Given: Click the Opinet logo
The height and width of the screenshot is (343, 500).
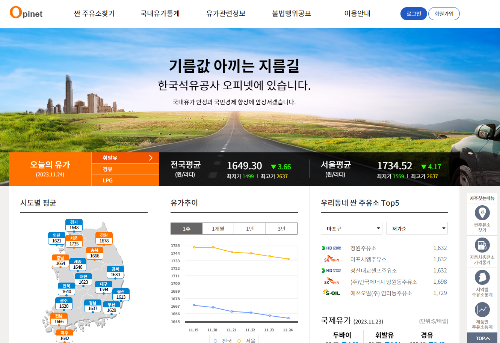Looking at the screenshot, I should [x=26, y=12].
